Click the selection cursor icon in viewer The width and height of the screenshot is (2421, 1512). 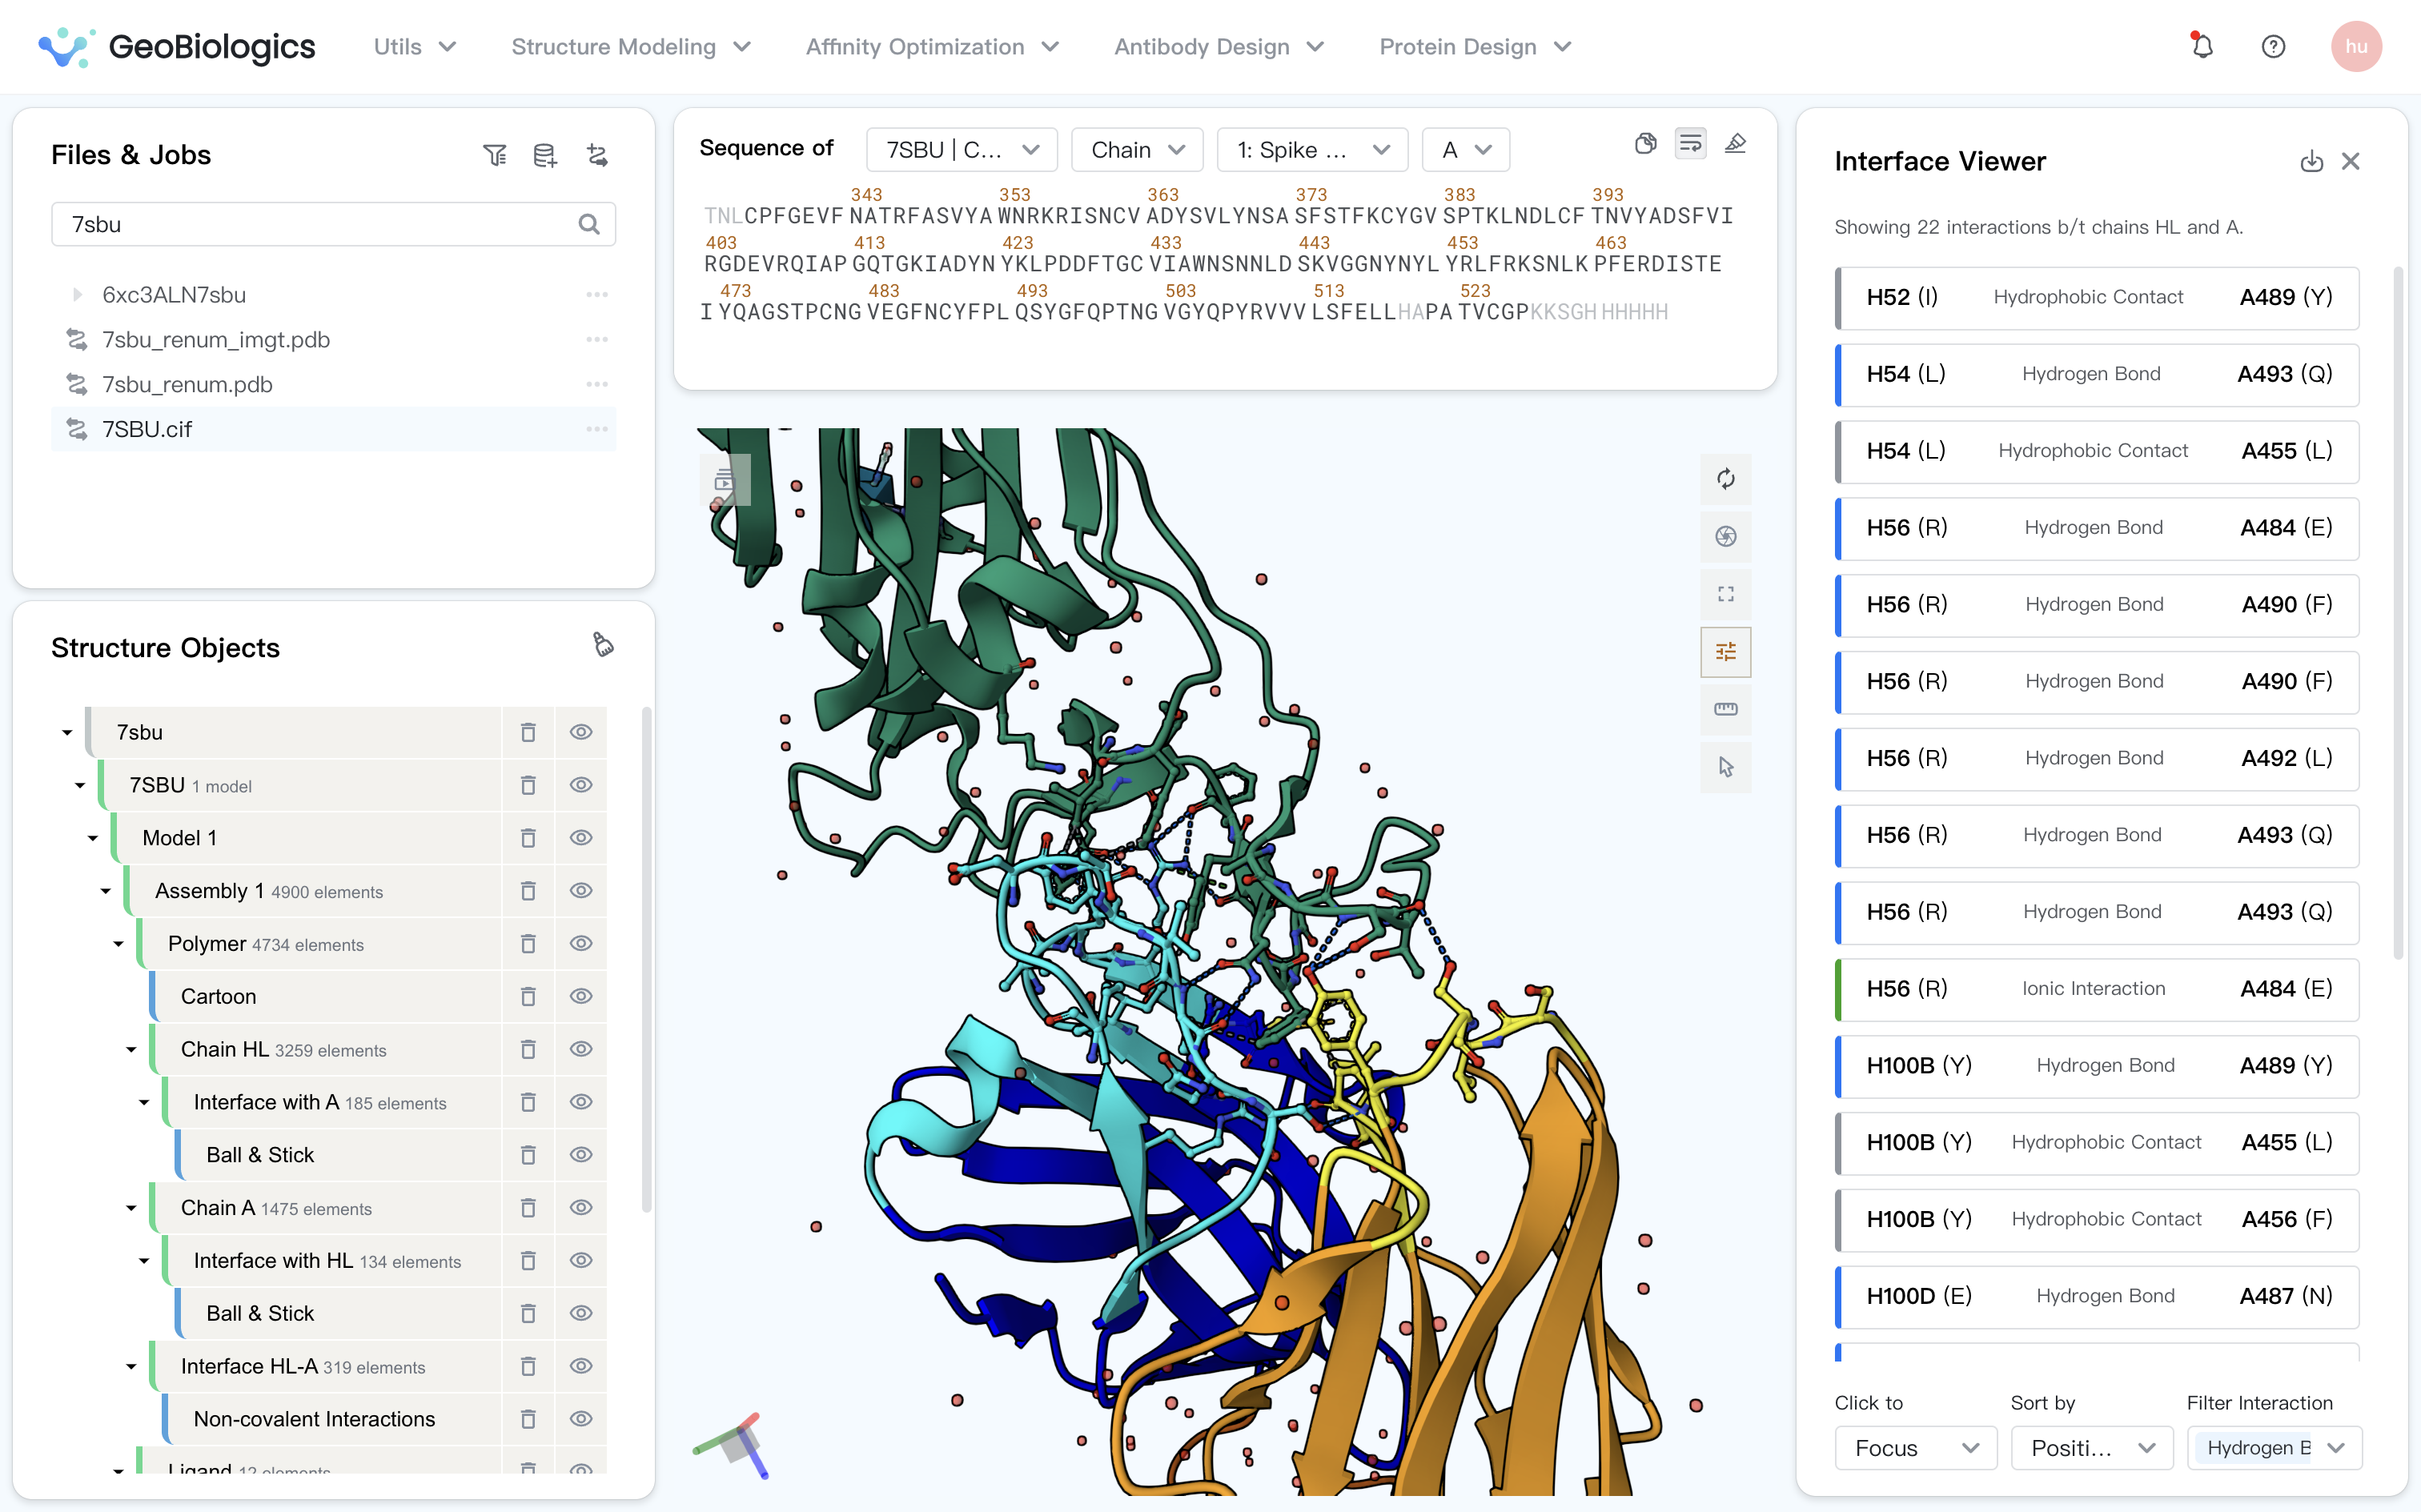1726,767
